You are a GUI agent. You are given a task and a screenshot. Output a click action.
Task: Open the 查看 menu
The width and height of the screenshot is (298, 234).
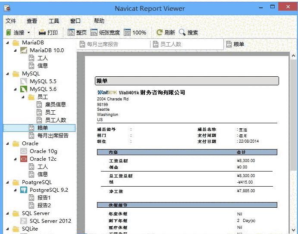(32, 21)
